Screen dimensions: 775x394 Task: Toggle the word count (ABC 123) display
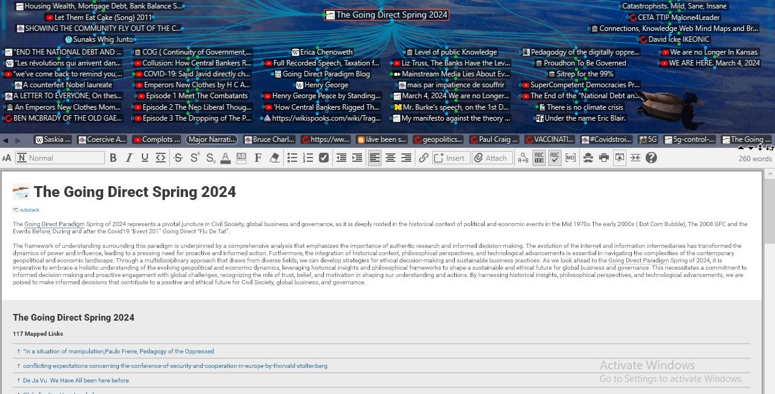[539, 158]
